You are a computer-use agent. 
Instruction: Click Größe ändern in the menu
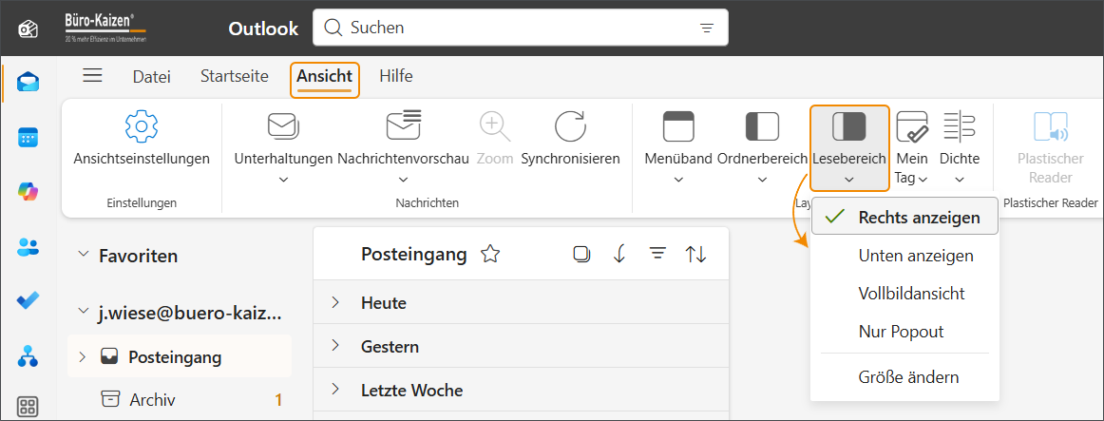907,377
